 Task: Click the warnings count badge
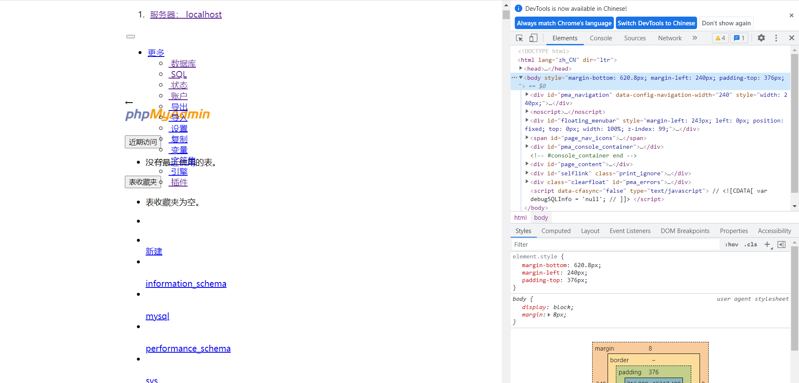coord(720,38)
